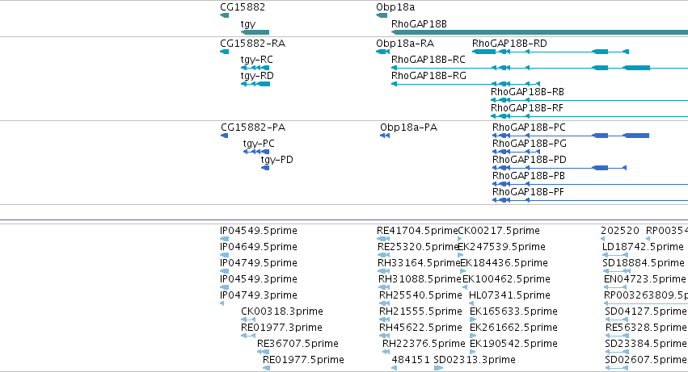Screen dimensions: 688x372
Task: Select the long RhoGAP18B gene bar
Action: coord(540,32)
